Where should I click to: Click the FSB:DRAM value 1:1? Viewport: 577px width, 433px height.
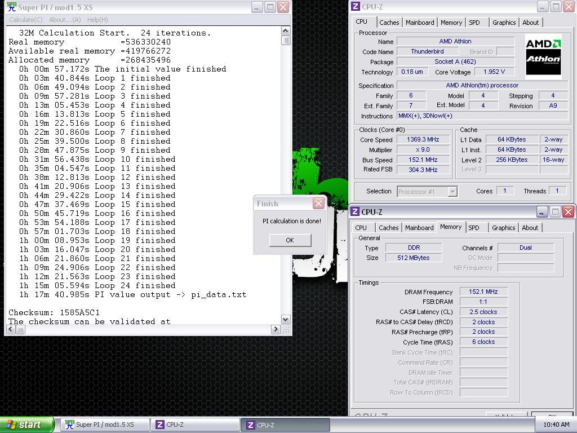(483, 302)
